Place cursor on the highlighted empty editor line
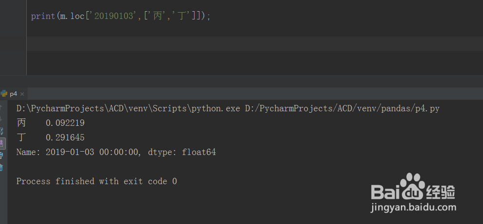The width and height of the screenshot is (483, 224). pyautogui.click(x=243, y=44)
